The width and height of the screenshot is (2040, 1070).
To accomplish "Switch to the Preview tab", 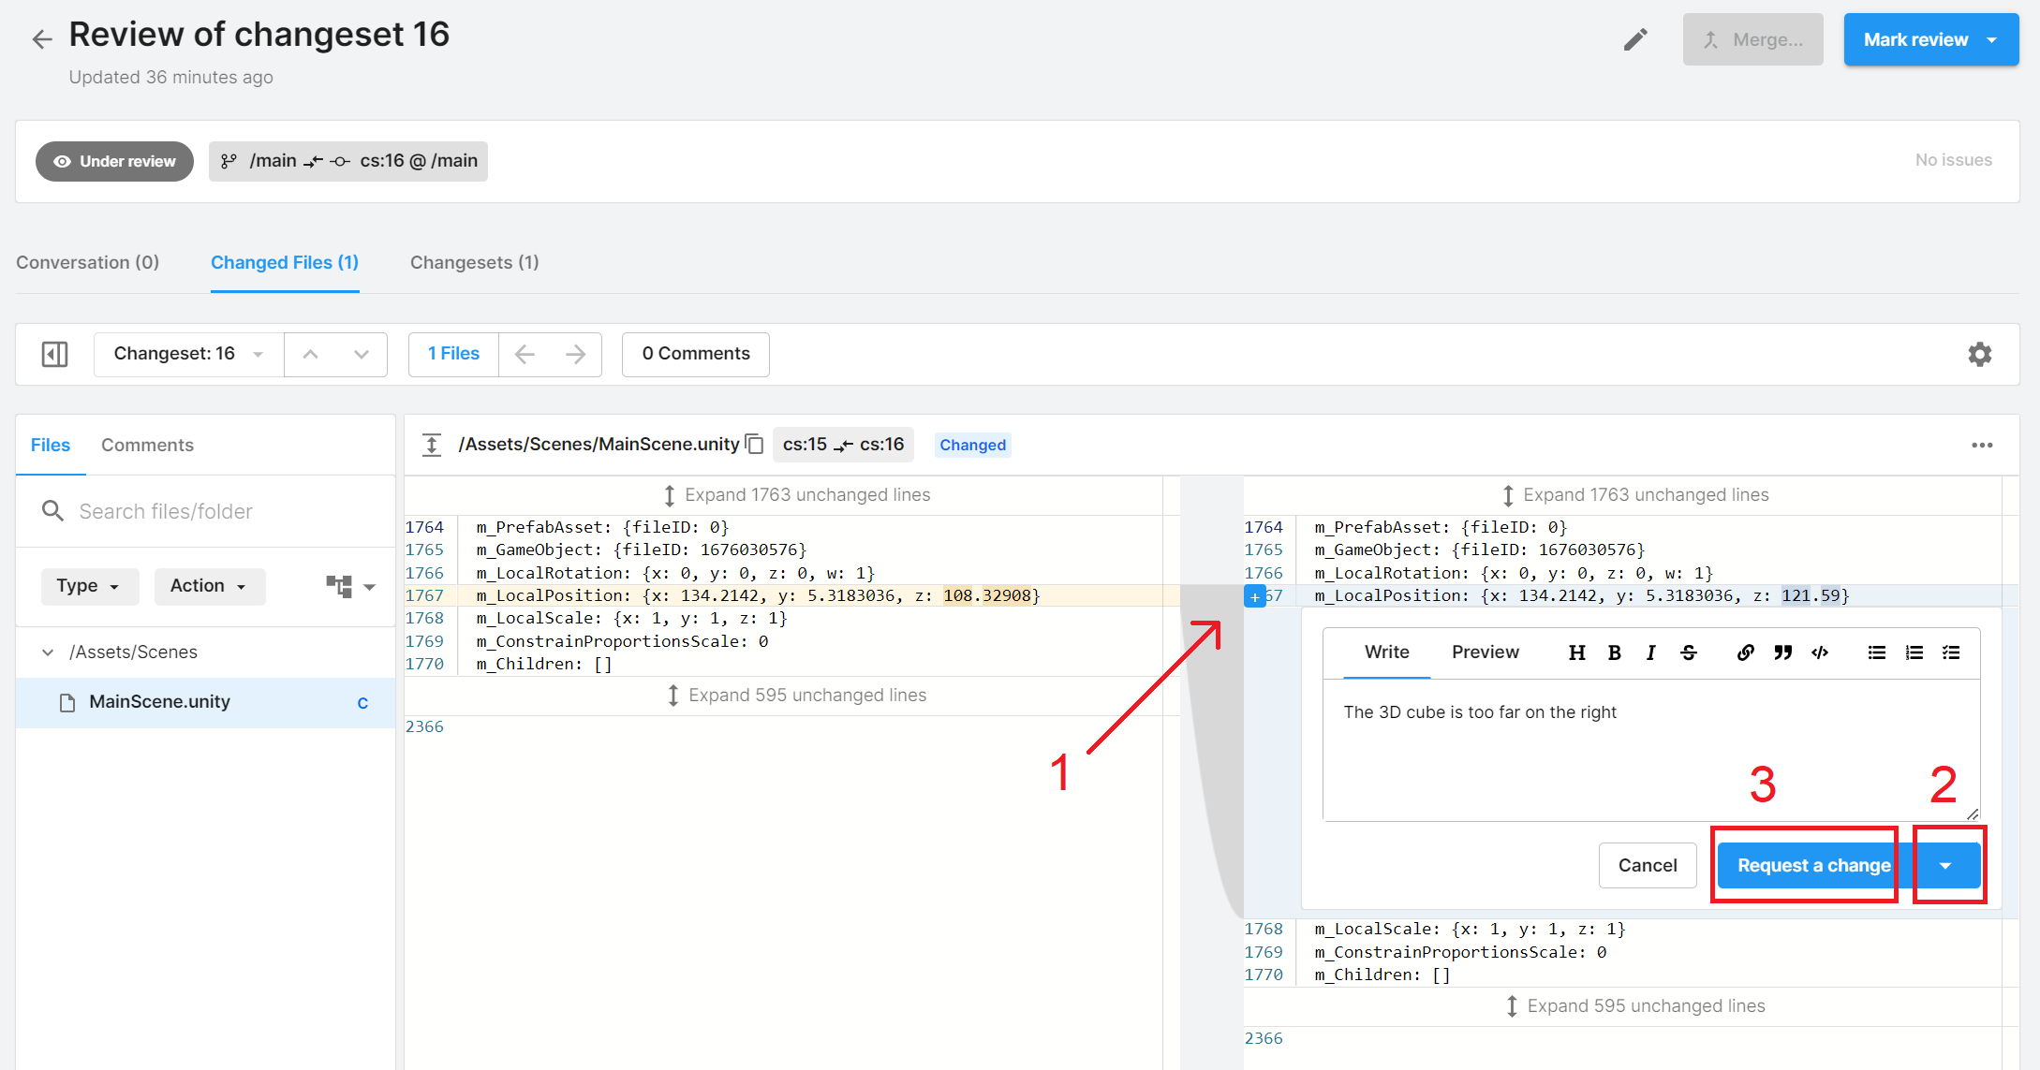I will (x=1485, y=652).
